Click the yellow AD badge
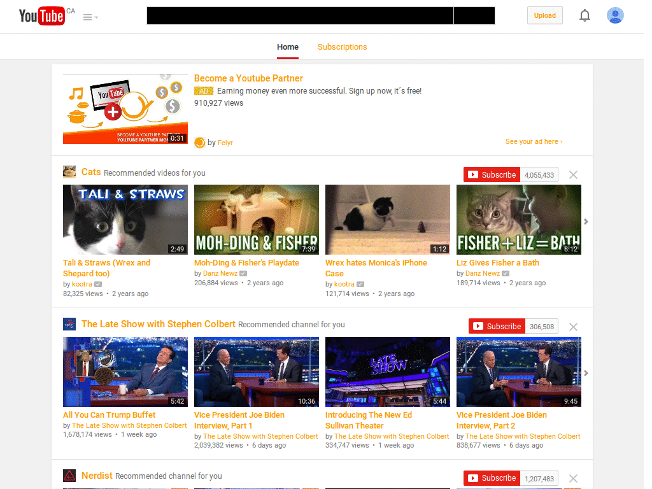Image resolution: width=652 pixels, height=489 pixels. coord(204,91)
